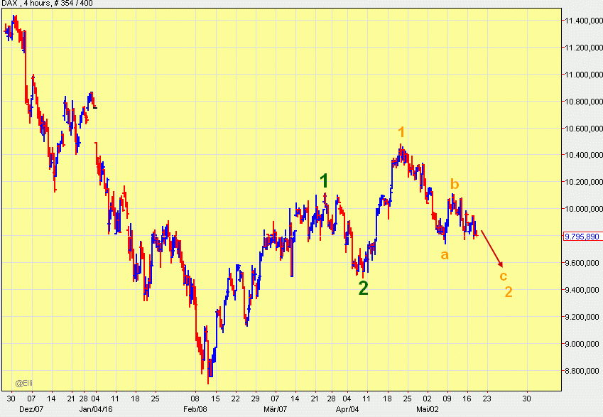Screen dimensions: 603x417
Task: Click the 11.400,000 price axis label
Action: [582, 21]
